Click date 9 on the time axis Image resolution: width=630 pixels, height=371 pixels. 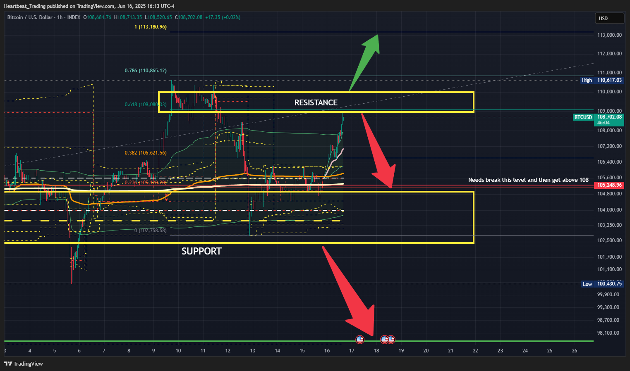pos(153,351)
